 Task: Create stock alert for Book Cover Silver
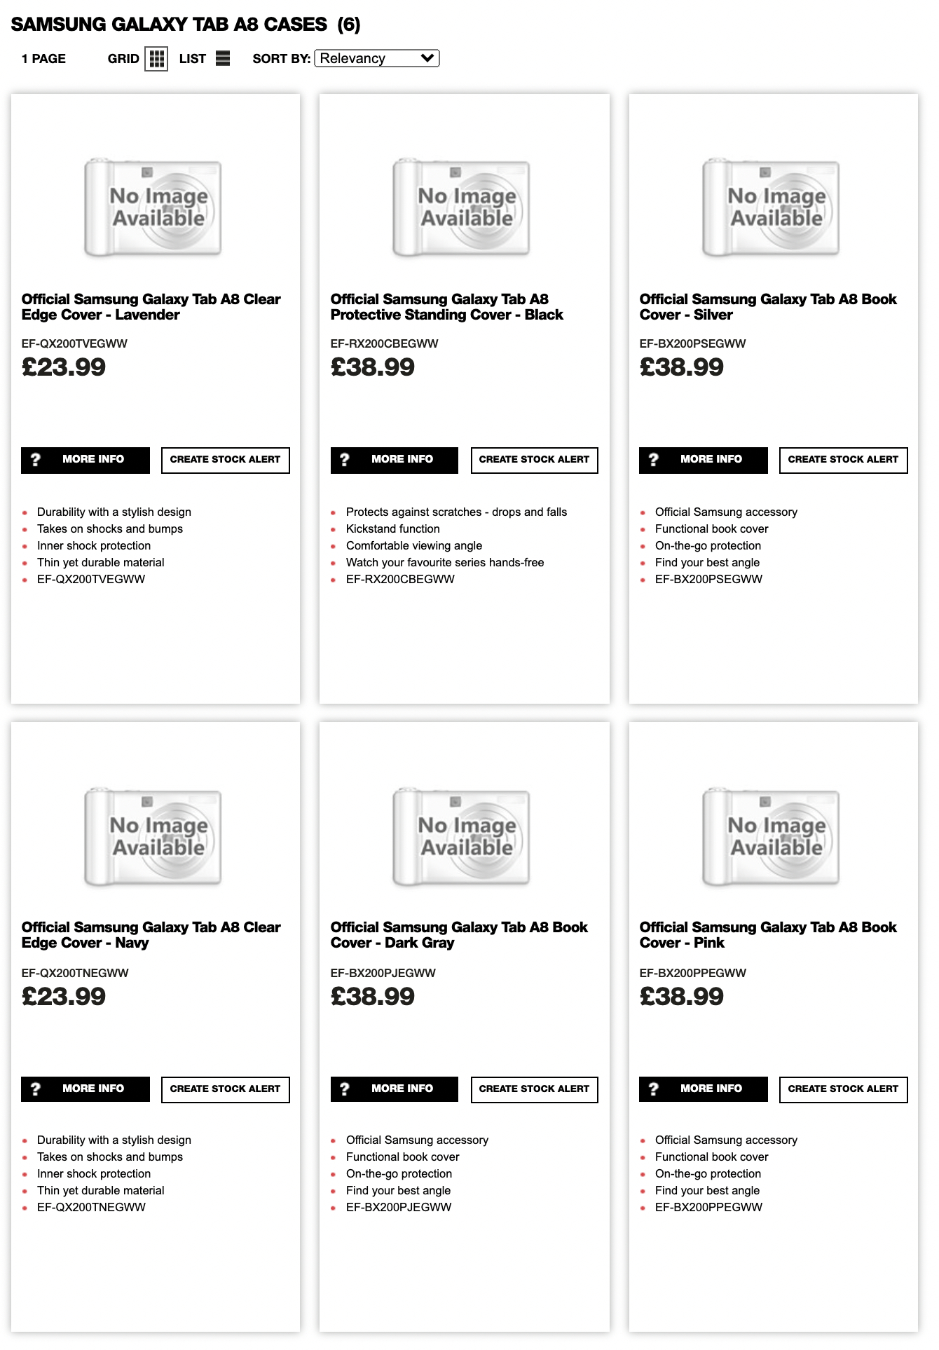[x=844, y=460]
